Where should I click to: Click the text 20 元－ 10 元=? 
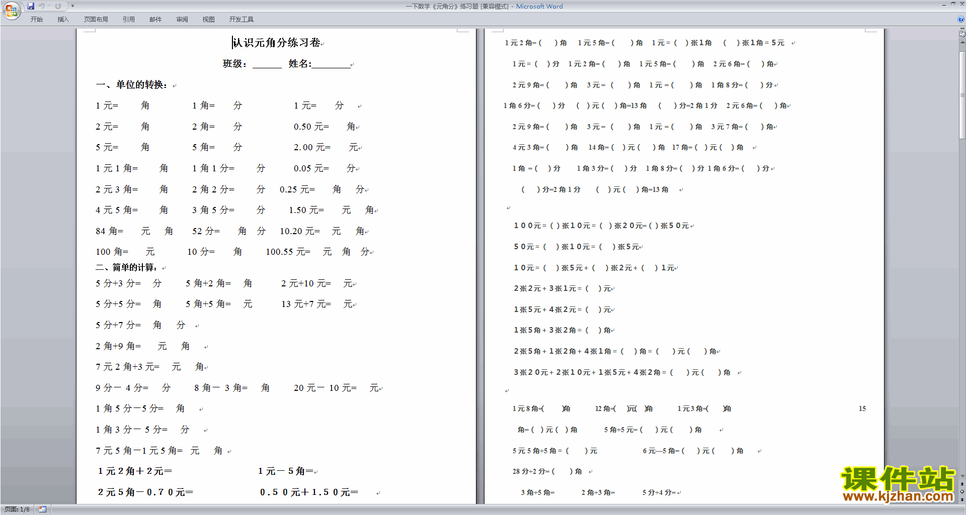(326, 388)
